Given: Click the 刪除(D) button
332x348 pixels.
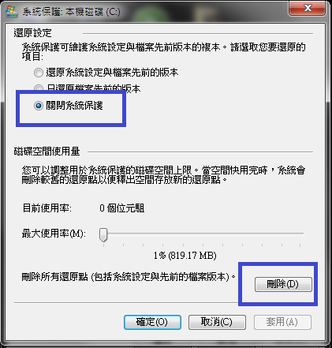Looking at the screenshot, I should 283,284.
